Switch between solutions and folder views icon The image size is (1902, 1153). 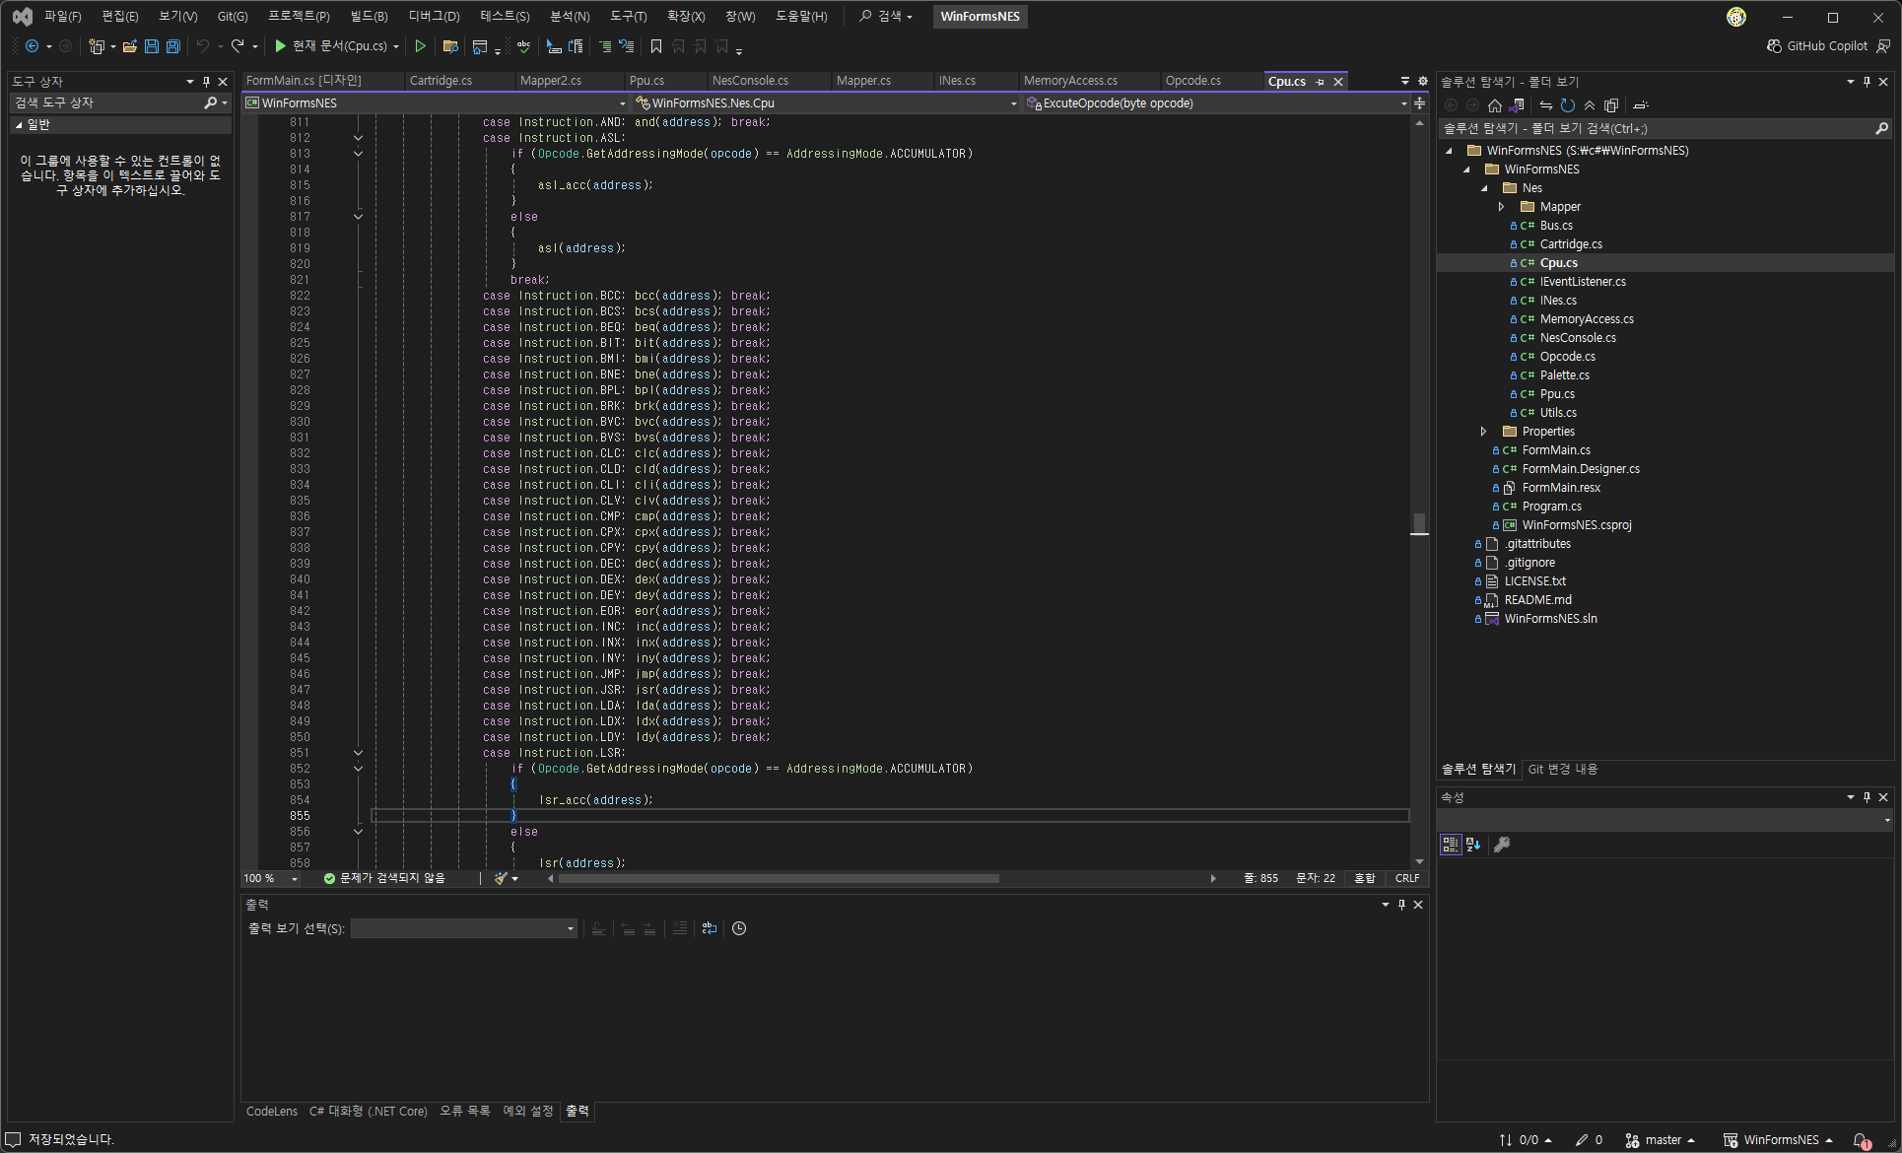point(1517,105)
